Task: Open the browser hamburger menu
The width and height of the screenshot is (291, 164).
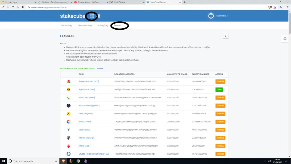Action: pos(287,7)
